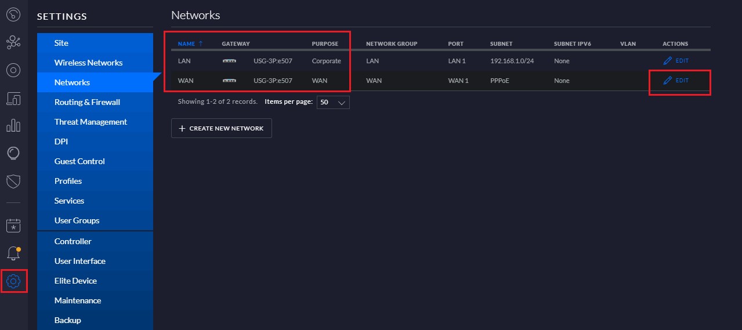The width and height of the screenshot is (742, 330).
Task: Click Create New Network button
Action: pyautogui.click(x=222, y=128)
